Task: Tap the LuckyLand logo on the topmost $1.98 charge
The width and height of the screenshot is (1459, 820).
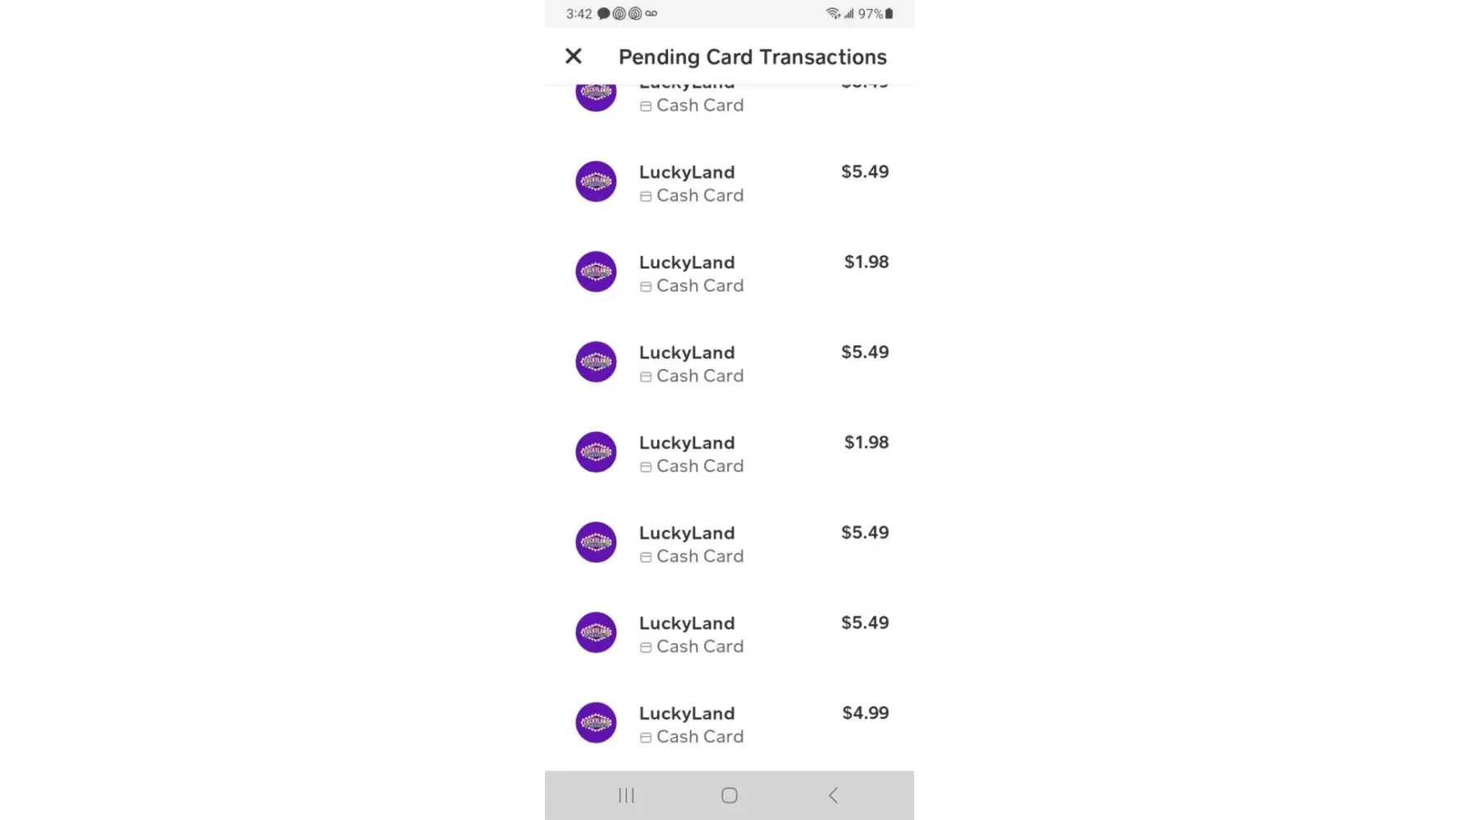Action: point(596,271)
